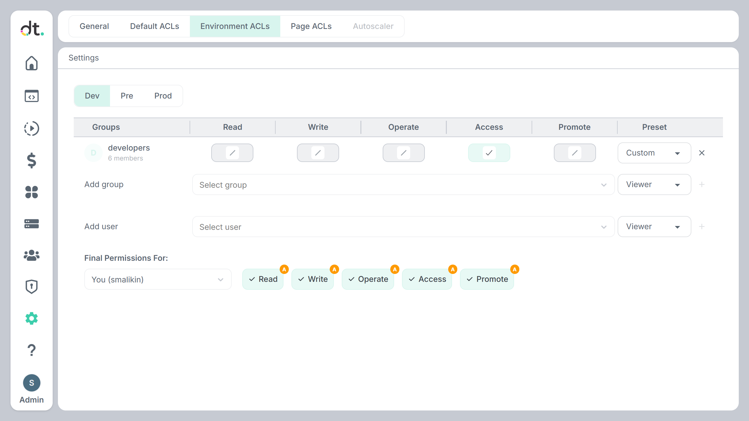
Task: Click the Operate final permission chip
Action: tap(368, 279)
